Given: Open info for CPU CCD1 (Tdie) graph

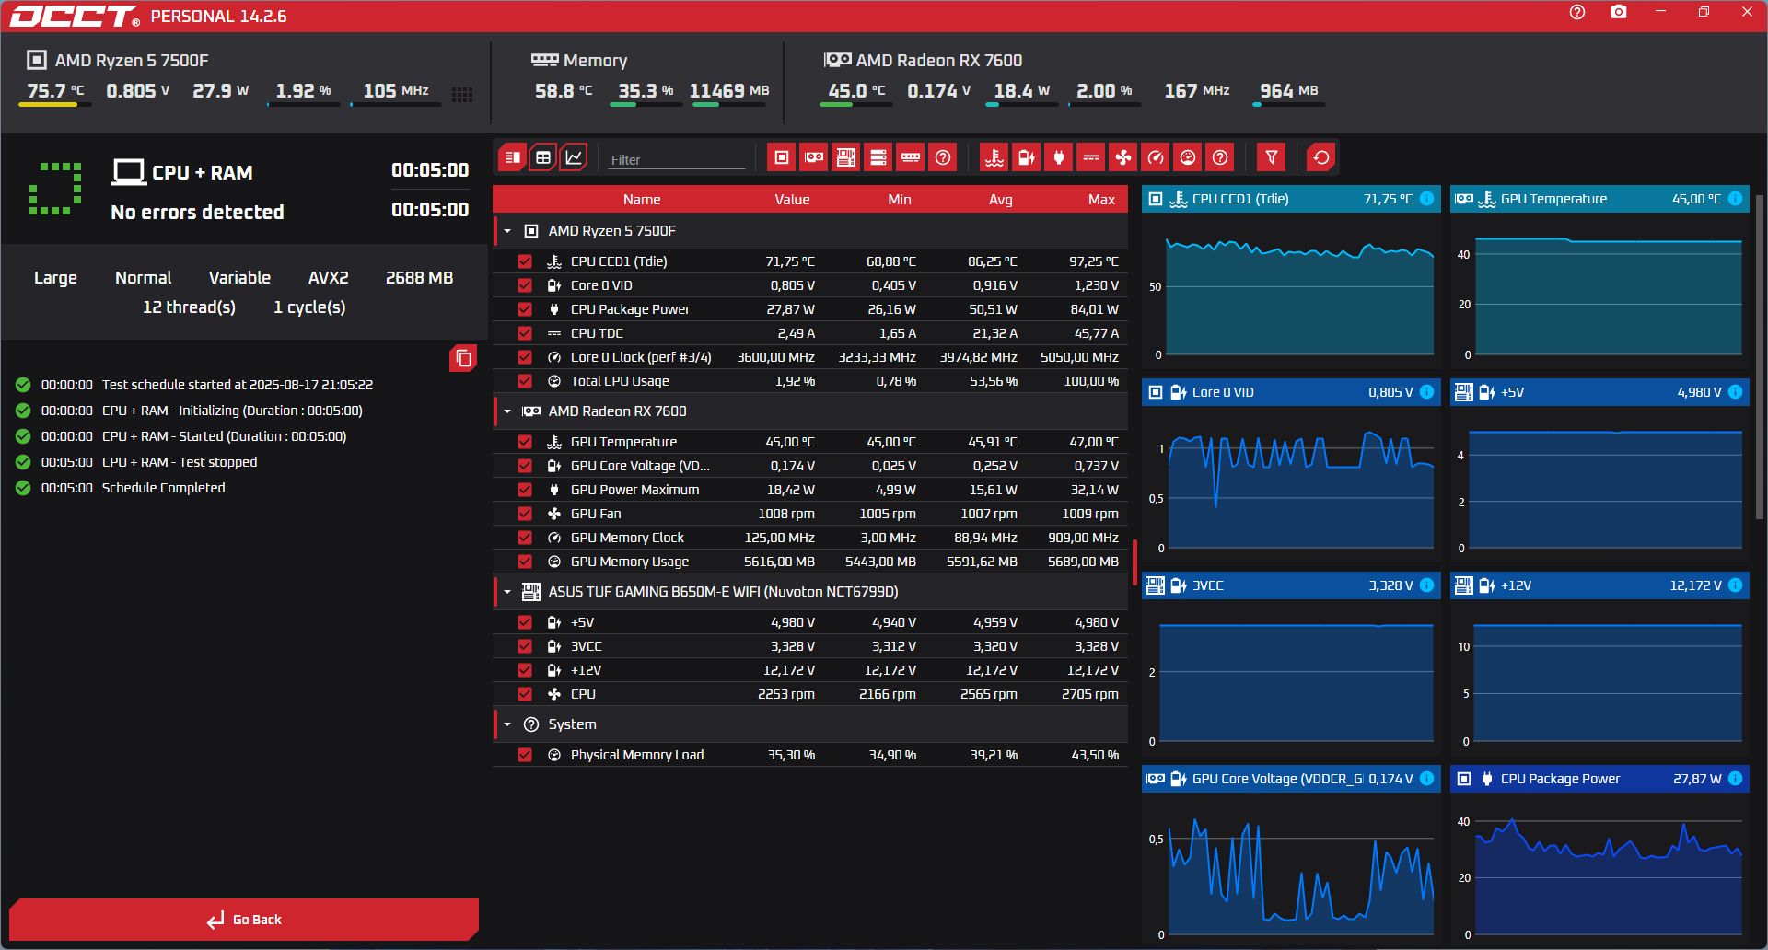Looking at the screenshot, I should click(x=1426, y=199).
